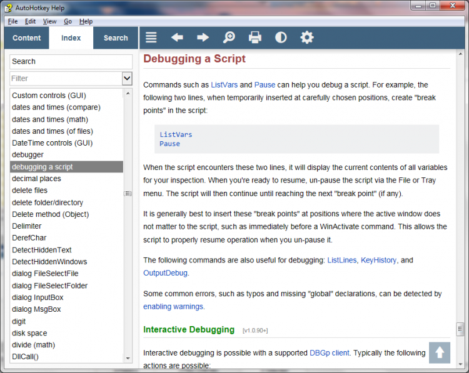Follow the ListVars link in paragraph
The width and height of the screenshot is (469, 373).
click(224, 85)
